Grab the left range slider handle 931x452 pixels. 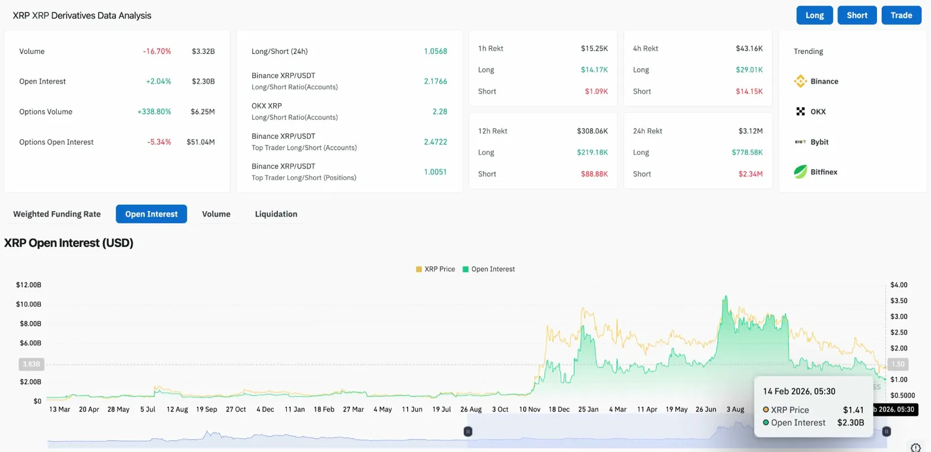pyautogui.click(x=468, y=431)
